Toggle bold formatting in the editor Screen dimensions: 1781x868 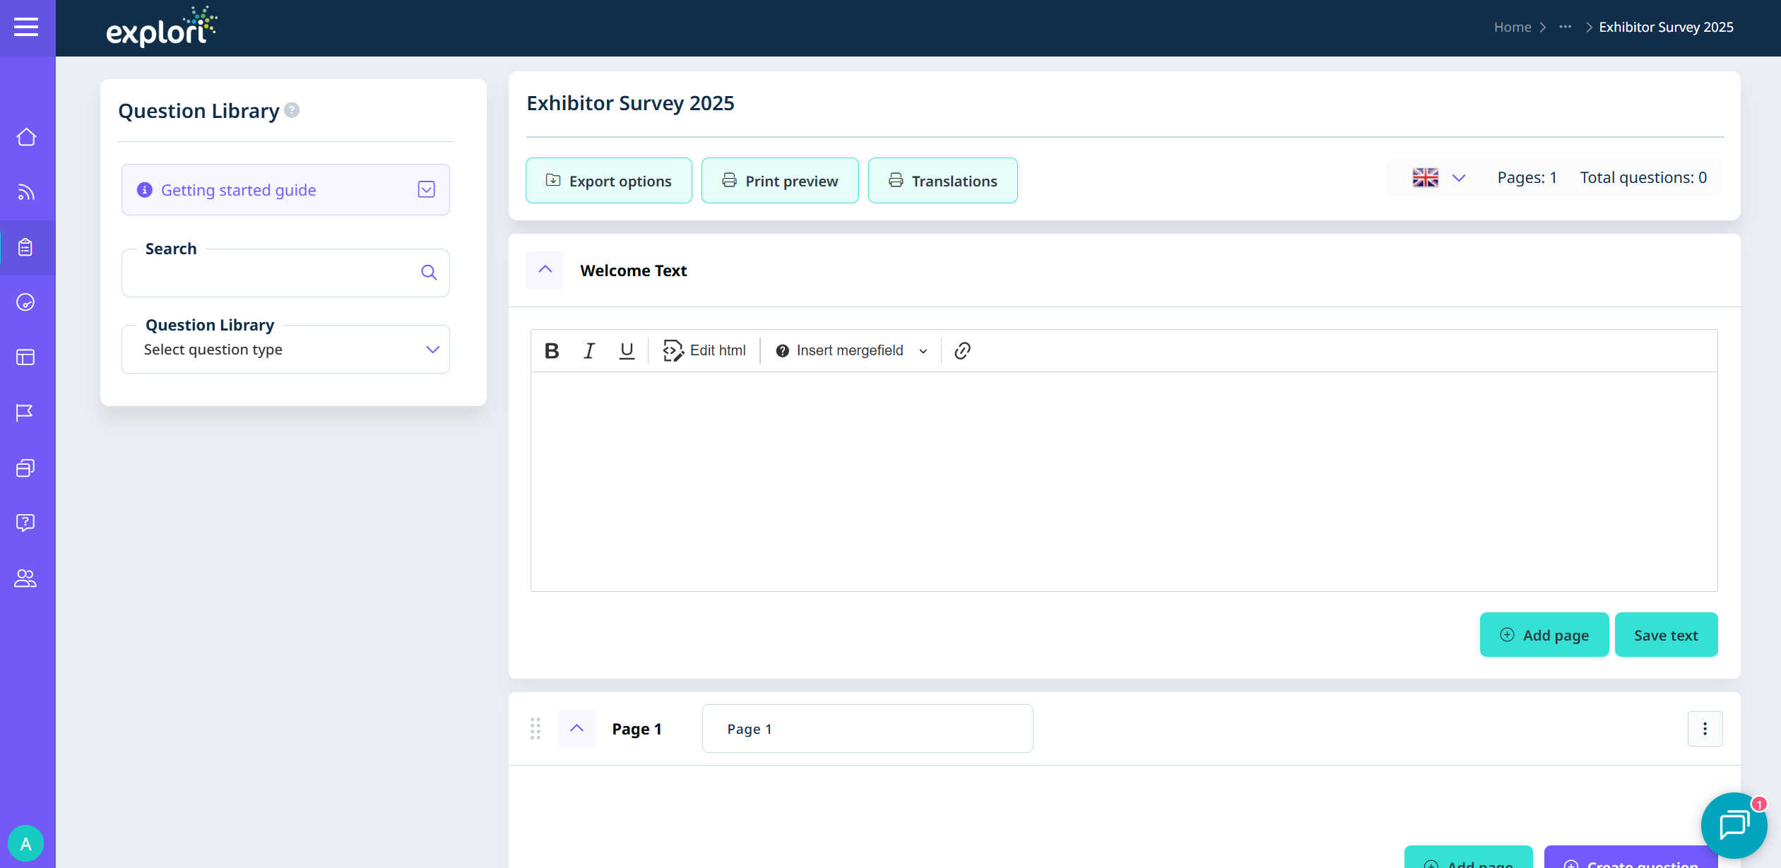point(552,350)
